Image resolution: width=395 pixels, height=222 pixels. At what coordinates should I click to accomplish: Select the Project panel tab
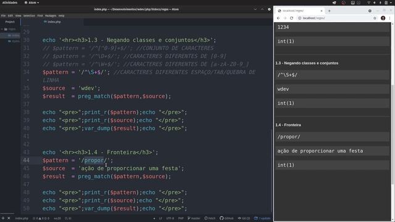(x=10, y=22)
